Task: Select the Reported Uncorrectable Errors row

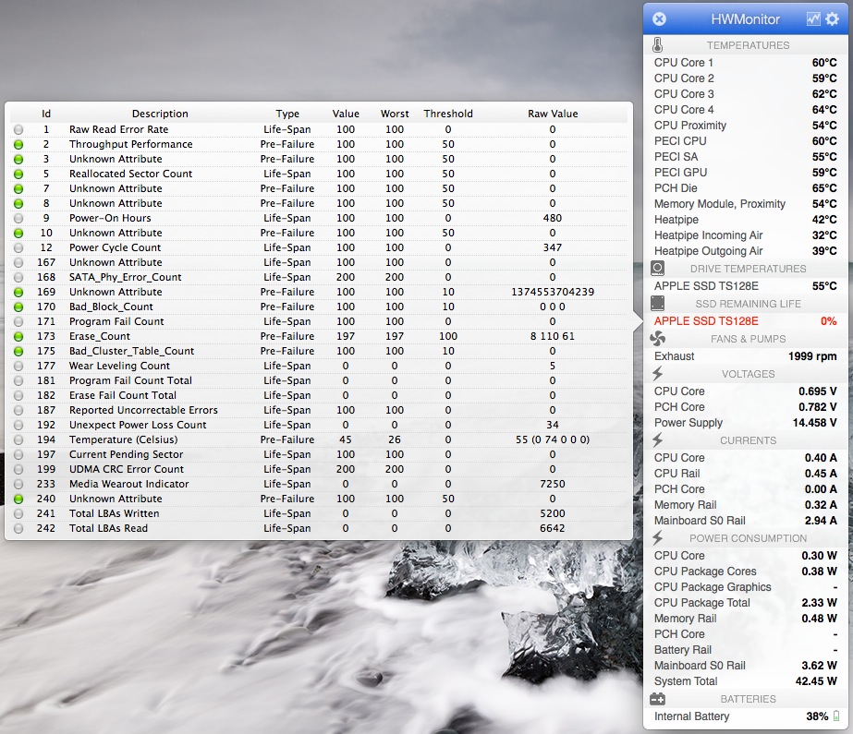Action: coord(318,410)
